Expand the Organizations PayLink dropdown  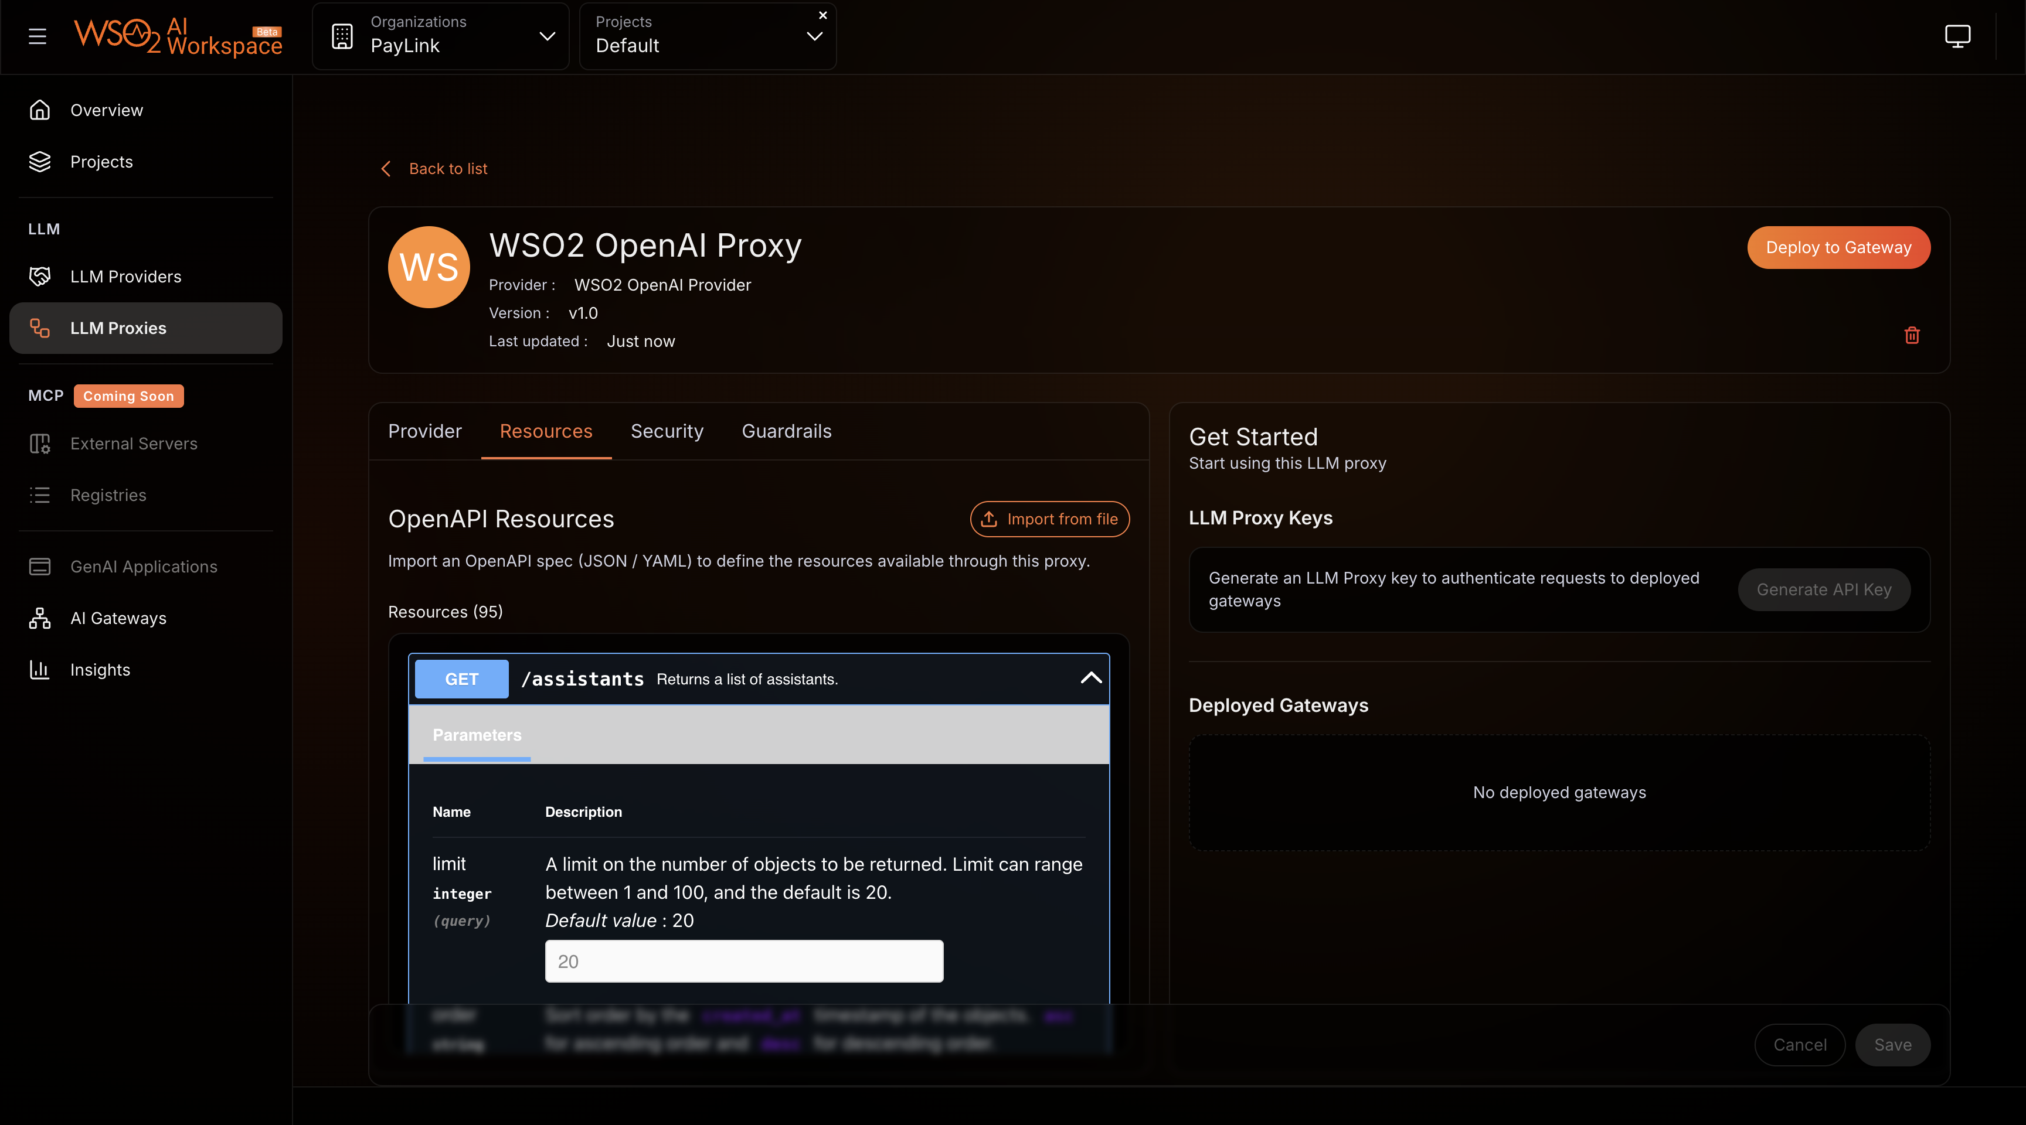pos(548,36)
